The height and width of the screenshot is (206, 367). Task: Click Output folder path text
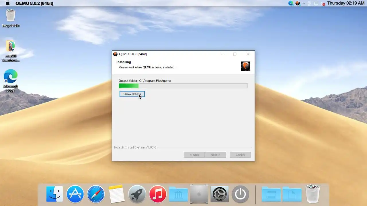point(145,81)
